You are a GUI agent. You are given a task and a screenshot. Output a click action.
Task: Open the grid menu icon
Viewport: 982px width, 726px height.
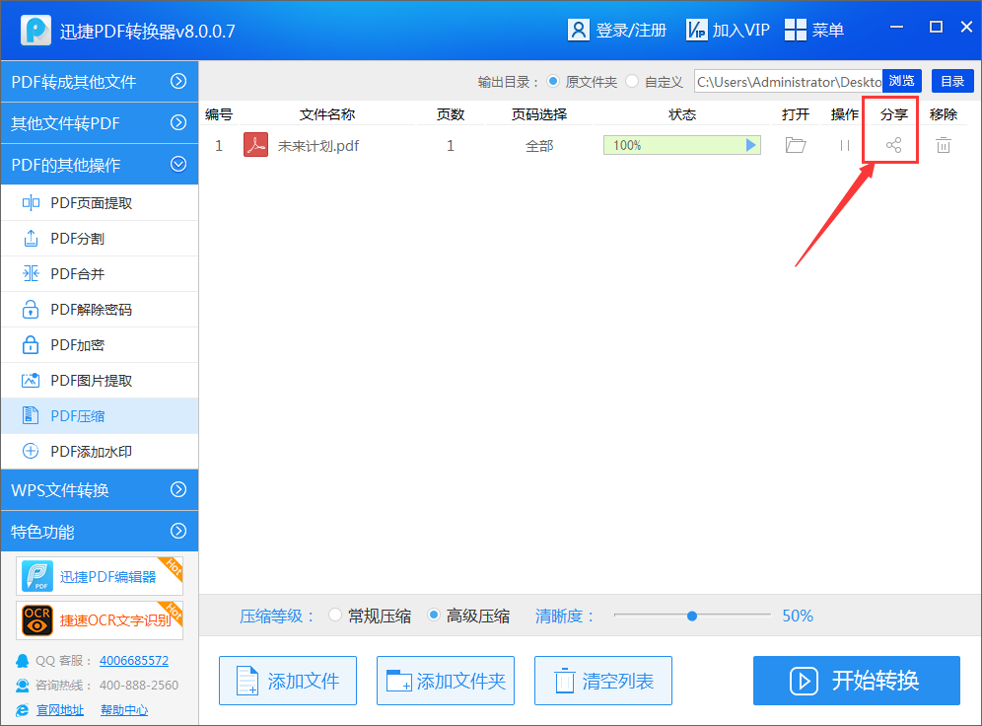tap(796, 30)
